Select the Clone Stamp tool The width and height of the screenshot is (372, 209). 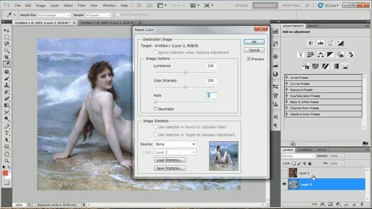(x=6, y=85)
